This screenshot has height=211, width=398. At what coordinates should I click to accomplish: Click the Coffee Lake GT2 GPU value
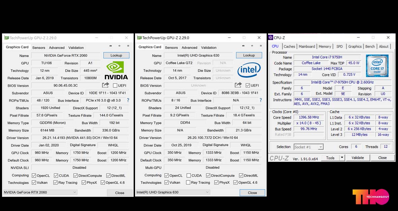click(x=179, y=63)
